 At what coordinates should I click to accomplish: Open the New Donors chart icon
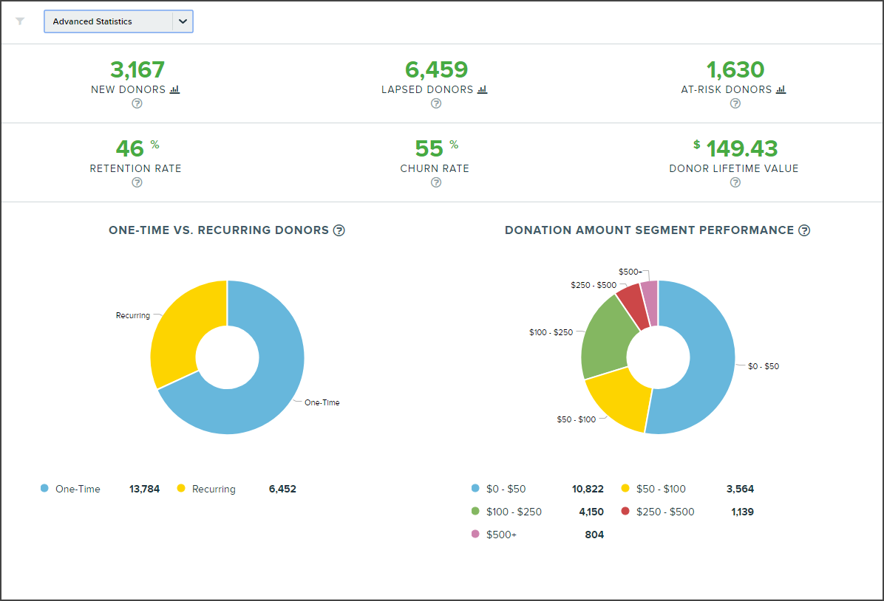tap(174, 89)
